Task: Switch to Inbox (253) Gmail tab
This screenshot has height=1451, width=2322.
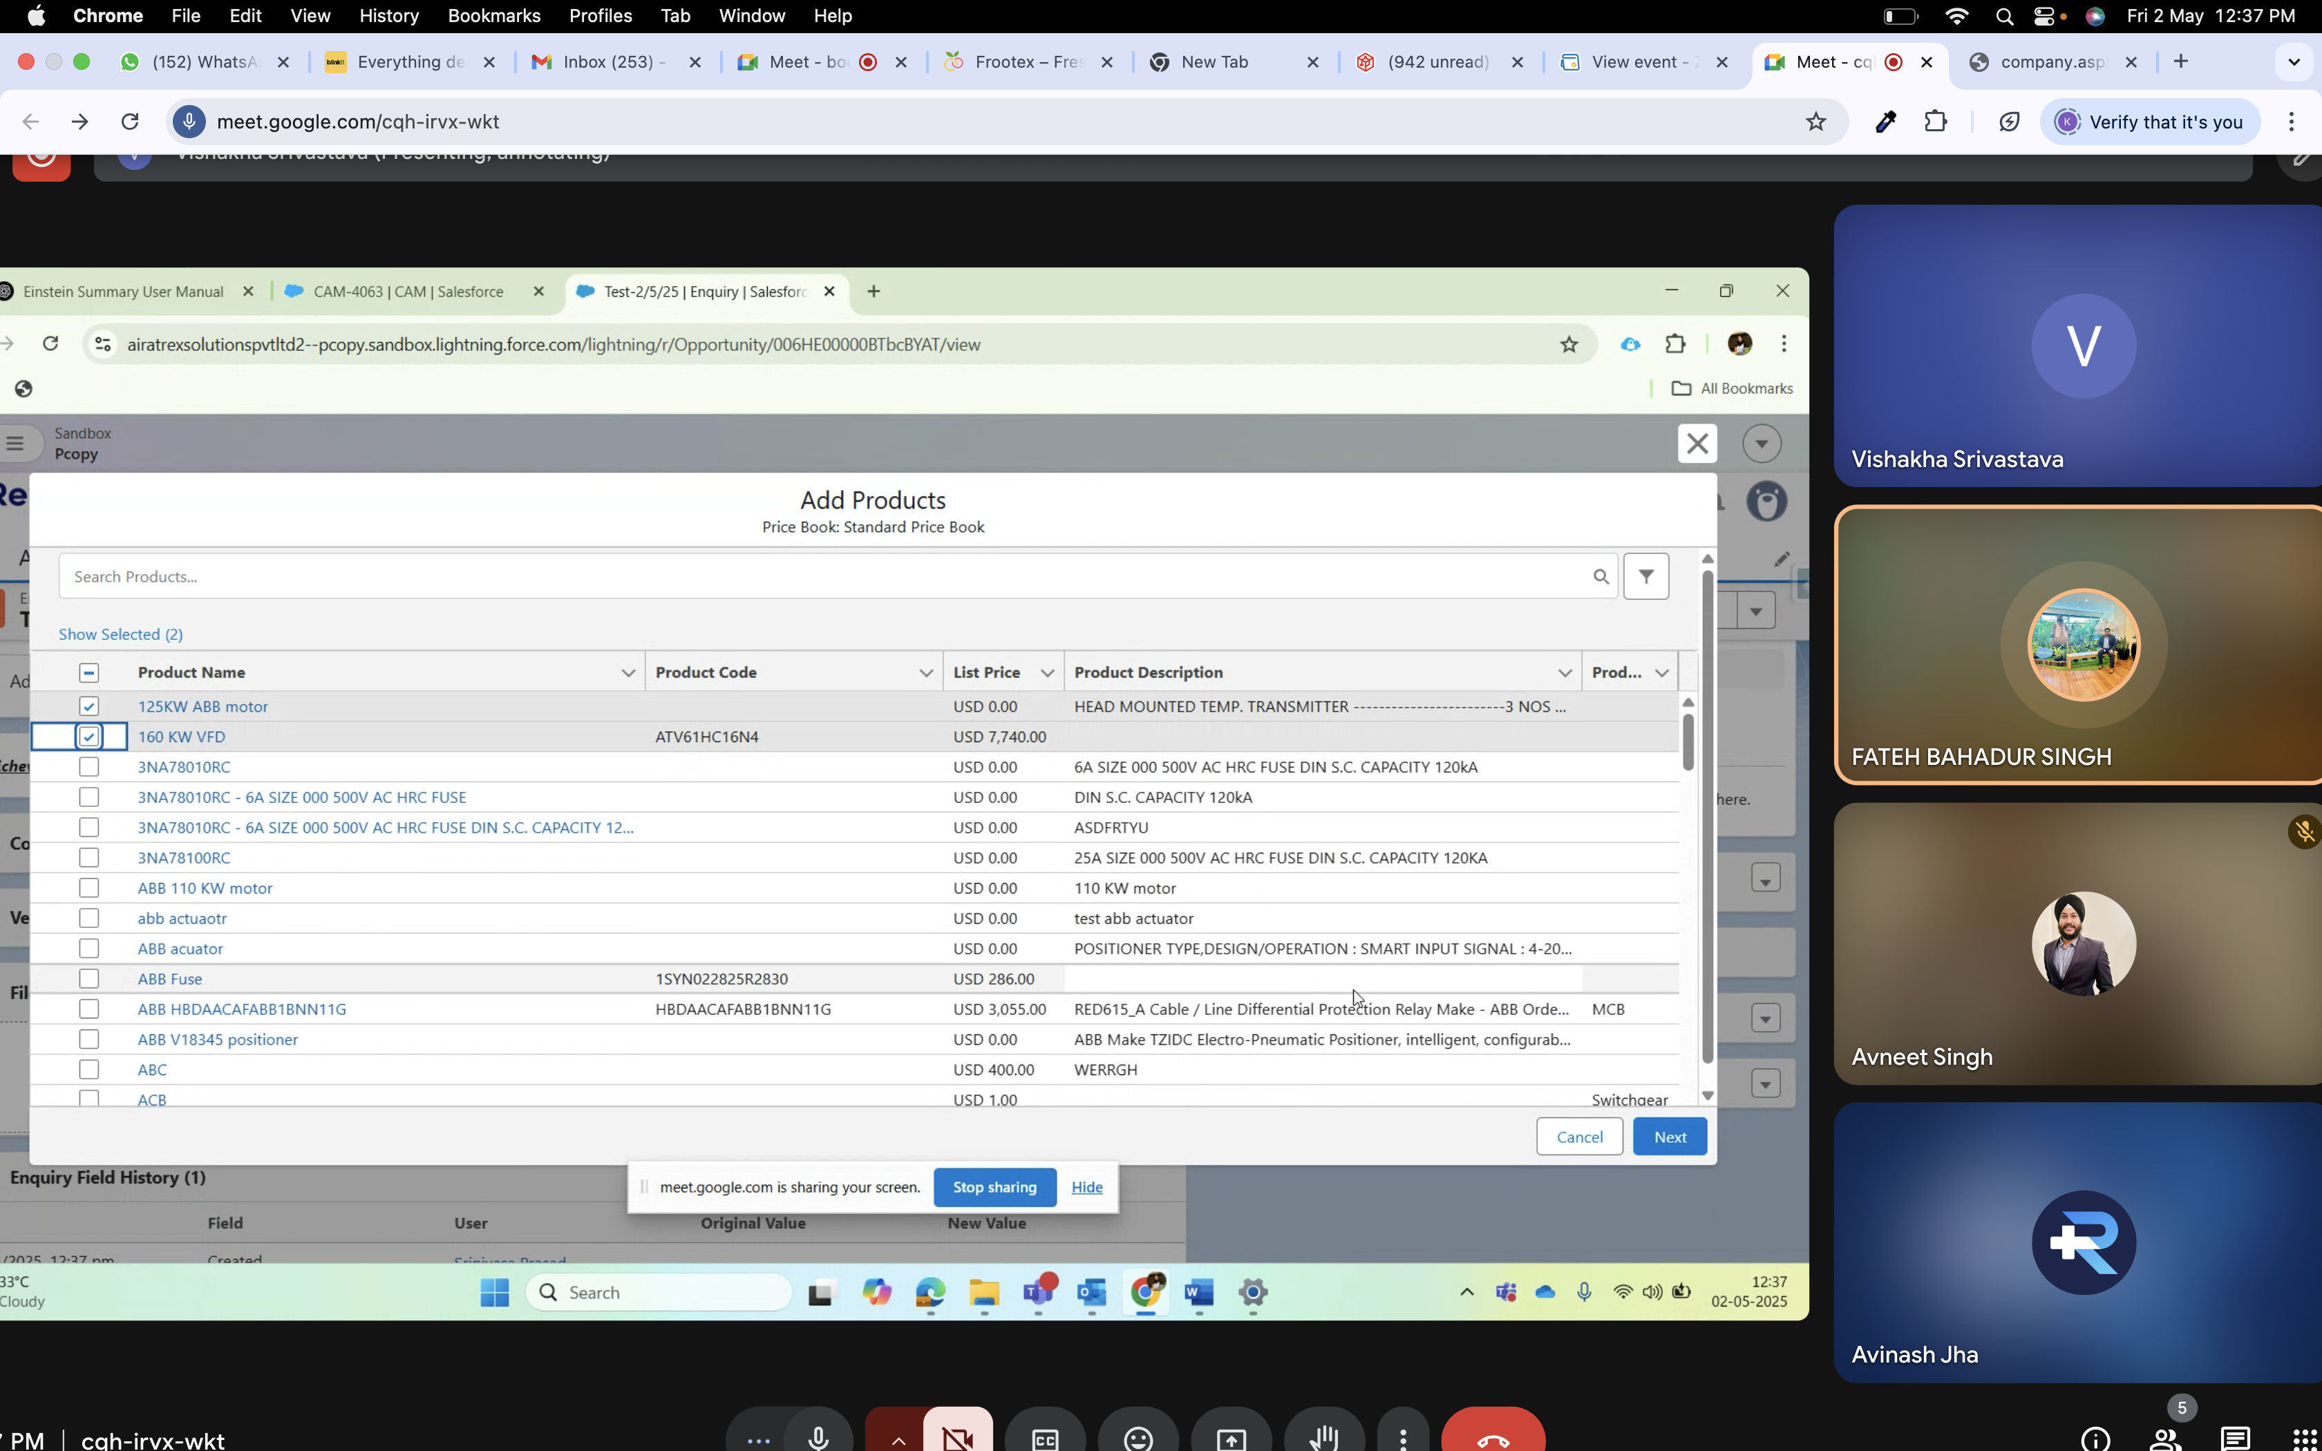Action: [x=616, y=61]
